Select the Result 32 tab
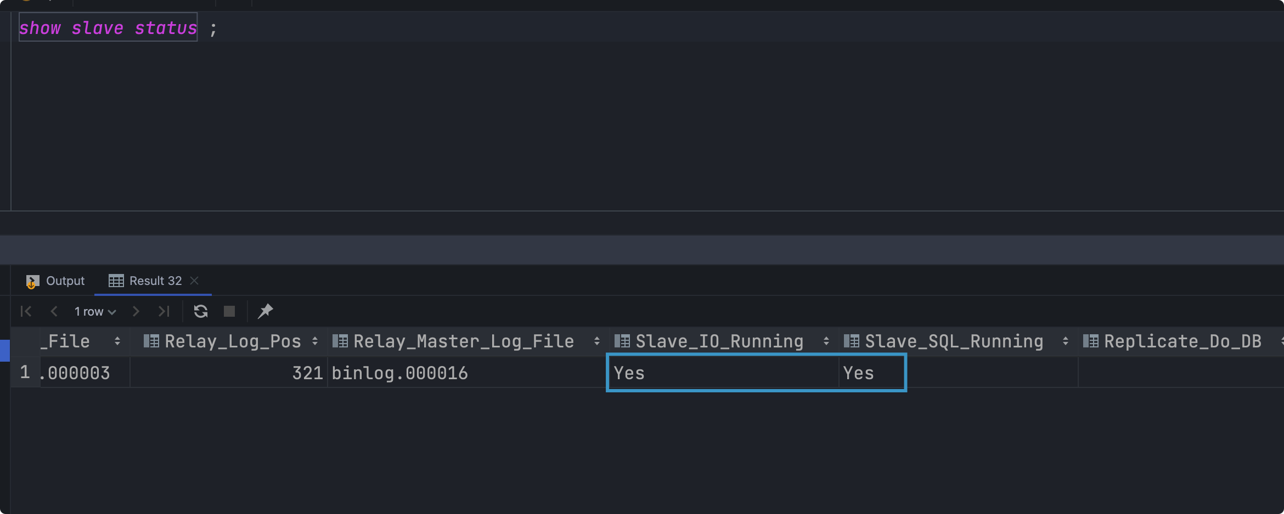The width and height of the screenshot is (1284, 514). click(x=146, y=281)
